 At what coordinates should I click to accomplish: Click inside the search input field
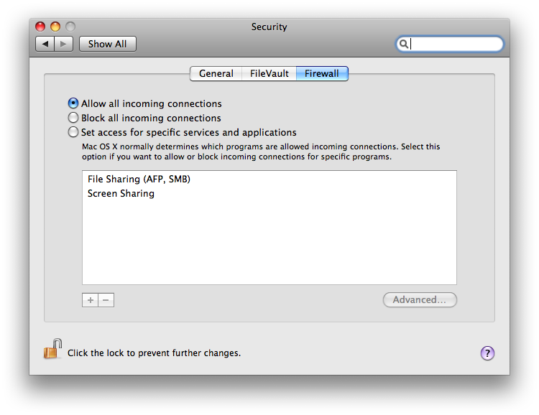tap(456, 44)
